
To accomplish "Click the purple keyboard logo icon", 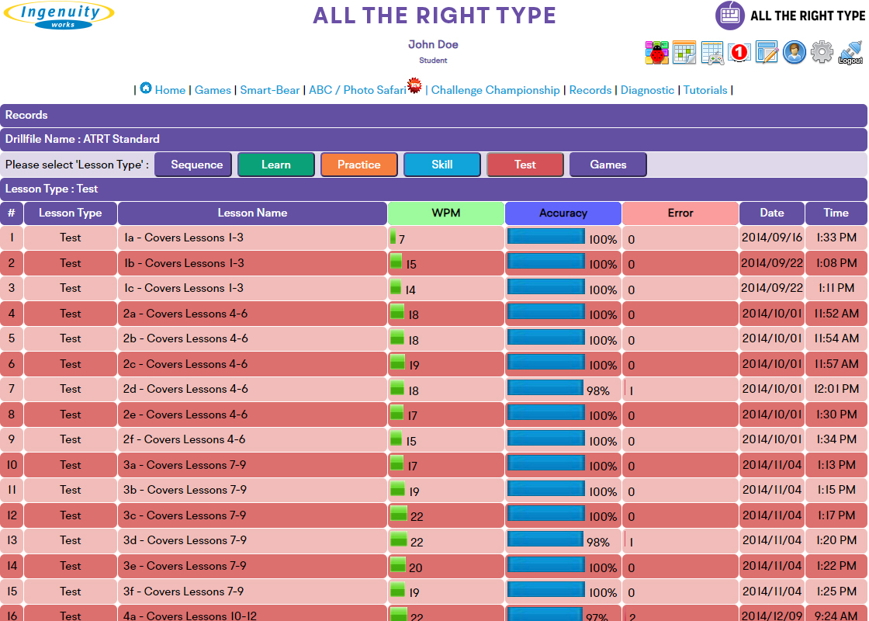I will click(x=730, y=16).
